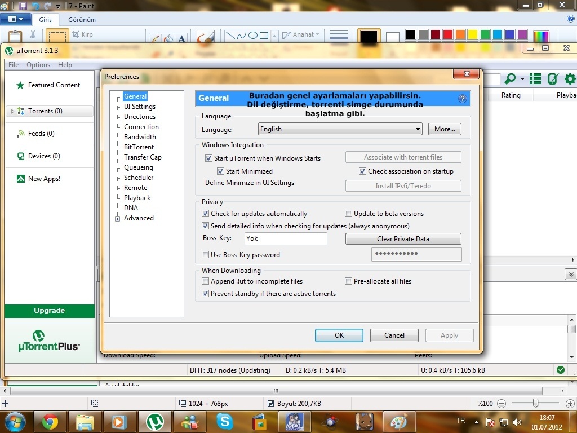Screen dimensions: 577x433
Task: Click the Paint help question mark icon
Action: (x=571, y=19)
